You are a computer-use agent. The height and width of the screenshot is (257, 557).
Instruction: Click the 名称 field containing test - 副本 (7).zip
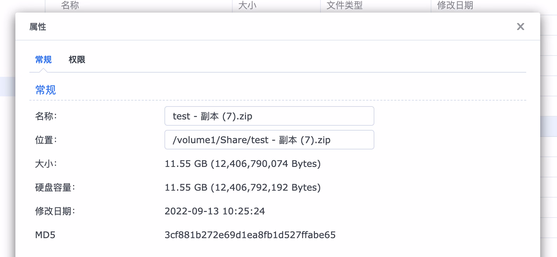[269, 116]
